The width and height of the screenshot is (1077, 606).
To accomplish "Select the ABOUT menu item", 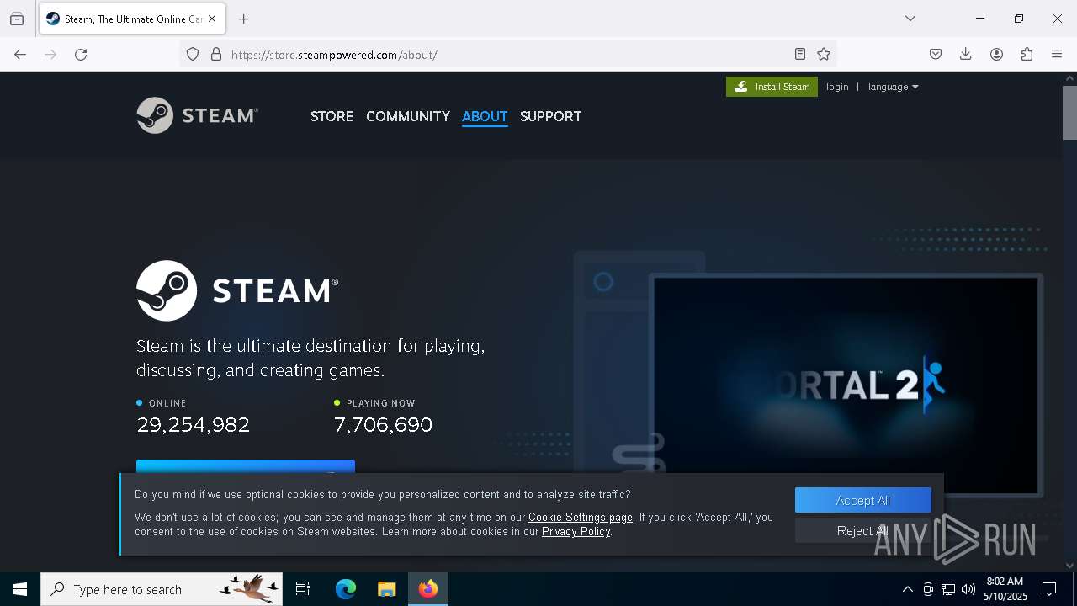I will coord(485,116).
